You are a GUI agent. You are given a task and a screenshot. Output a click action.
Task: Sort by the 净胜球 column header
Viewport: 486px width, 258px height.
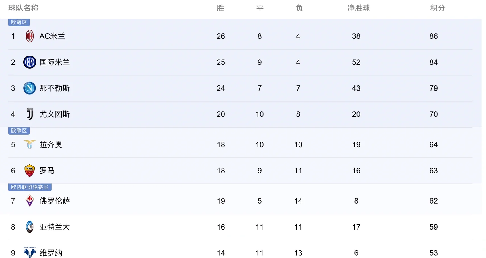(358, 8)
